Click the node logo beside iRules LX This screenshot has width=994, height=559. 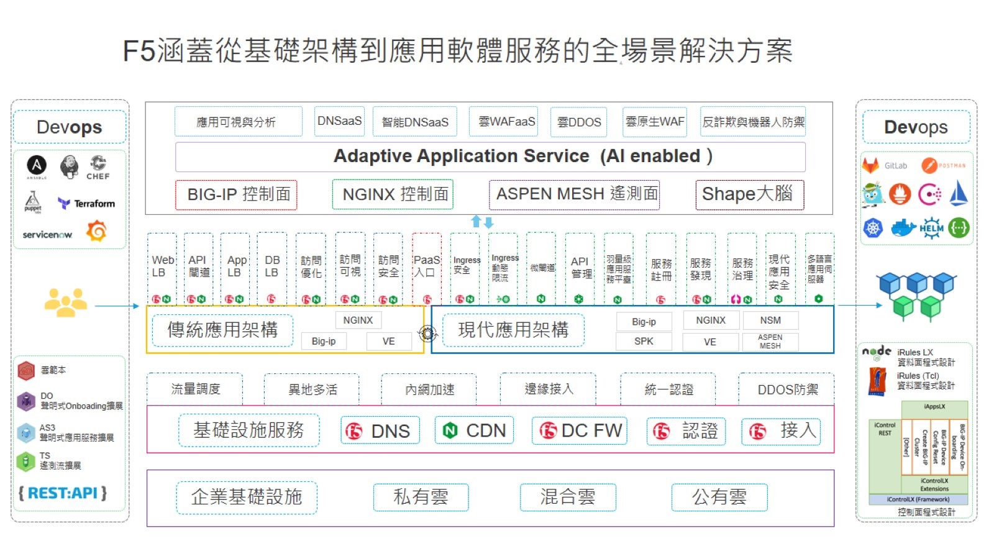(877, 352)
